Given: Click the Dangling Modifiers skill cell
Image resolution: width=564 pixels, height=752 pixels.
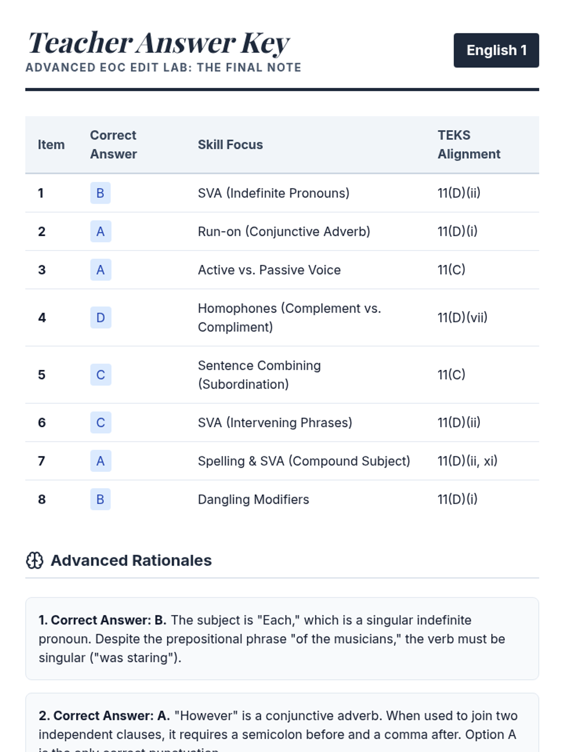Looking at the screenshot, I should [253, 499].
